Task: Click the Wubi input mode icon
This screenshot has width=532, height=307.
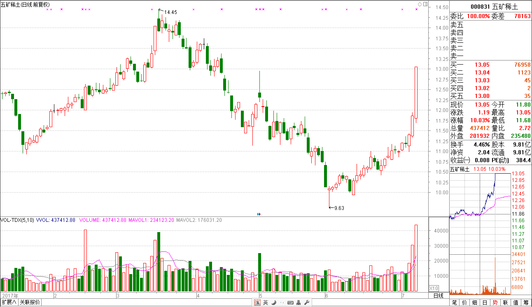Action: 257,302
